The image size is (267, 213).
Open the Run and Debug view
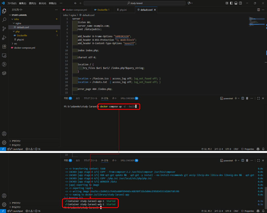(x=4, y=38)
